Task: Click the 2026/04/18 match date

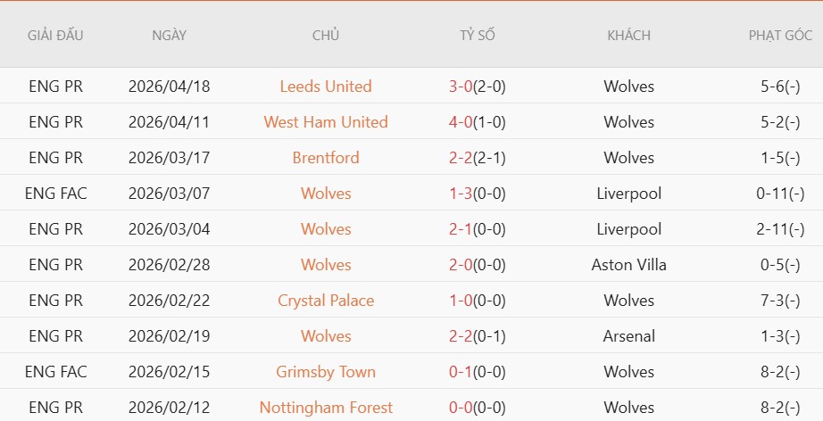Action: (x=169, y=87)
